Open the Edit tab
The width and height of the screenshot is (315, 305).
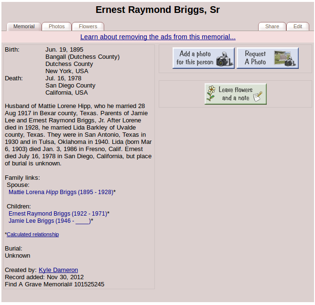tap(298, 26)
